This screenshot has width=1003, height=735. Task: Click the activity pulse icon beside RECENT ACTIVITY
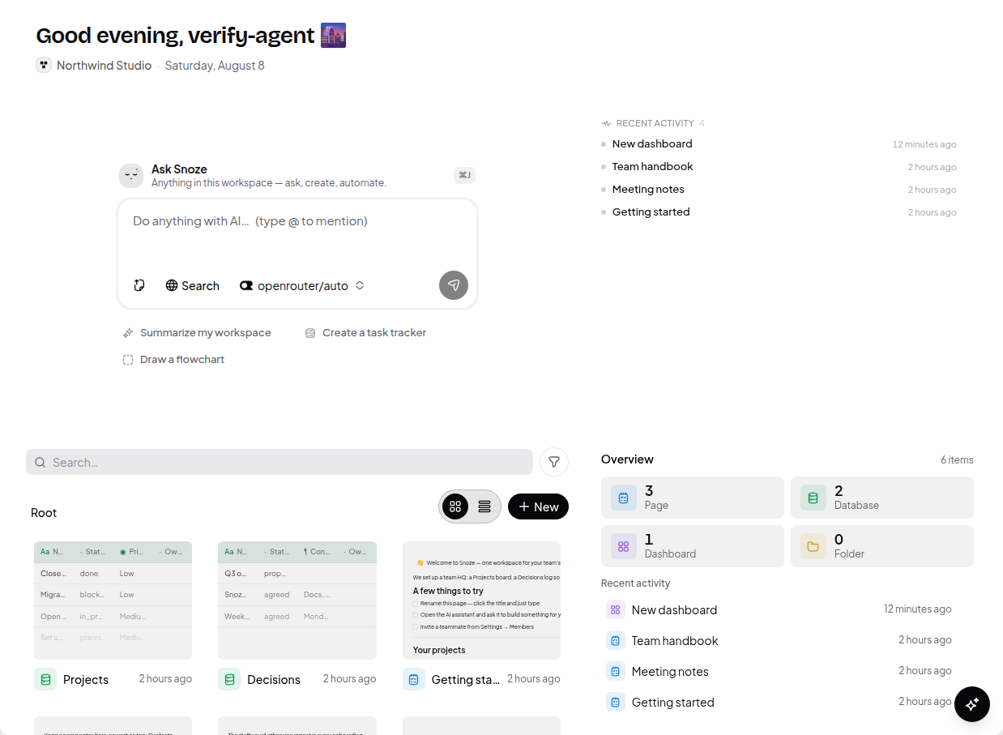(x=607, y=124)
